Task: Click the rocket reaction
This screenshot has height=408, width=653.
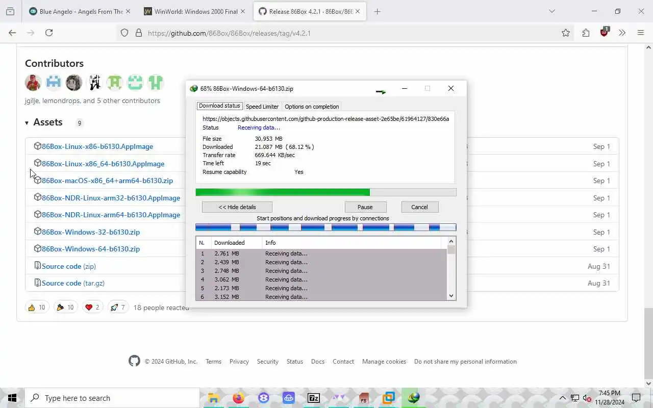Action: coord(118,307)
